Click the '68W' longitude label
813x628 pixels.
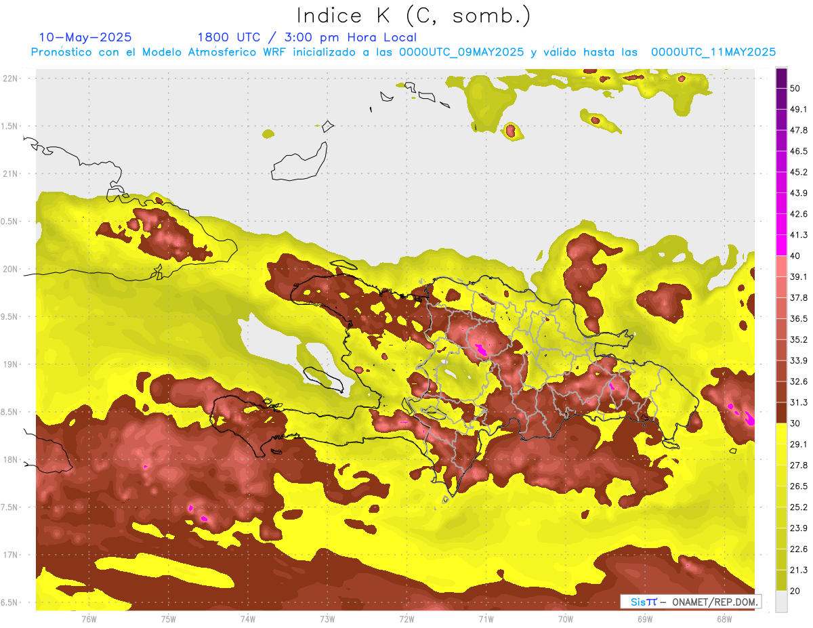point(724,619)
